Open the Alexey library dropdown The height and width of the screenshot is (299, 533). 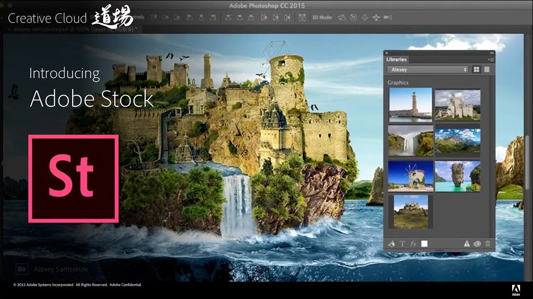point(428,70)
